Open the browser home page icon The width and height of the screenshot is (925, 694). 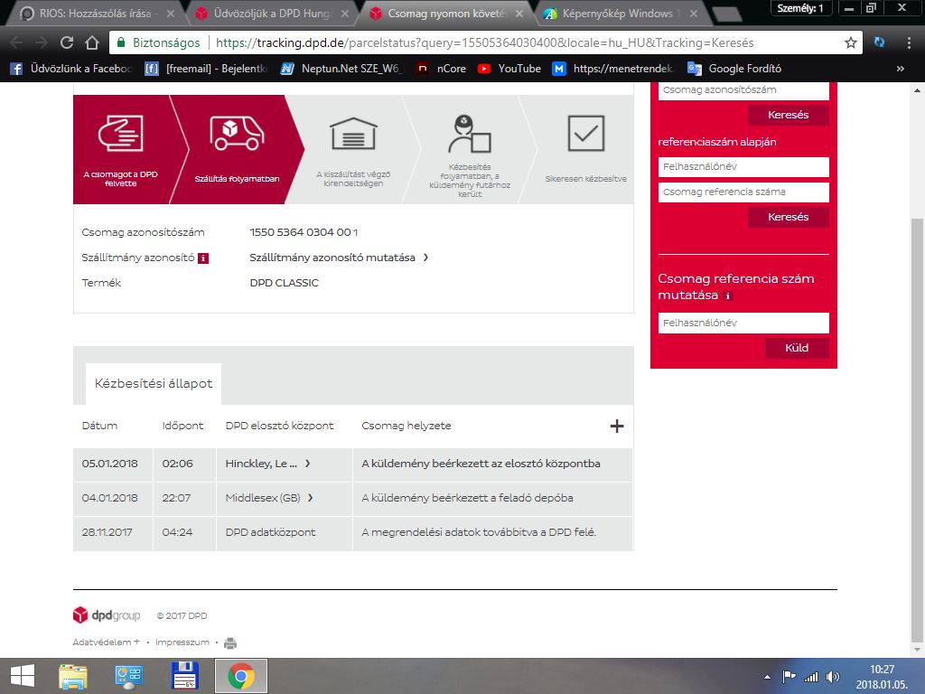click(92, 42)
